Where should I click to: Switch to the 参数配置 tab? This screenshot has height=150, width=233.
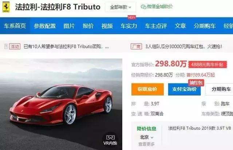point(45,26)
